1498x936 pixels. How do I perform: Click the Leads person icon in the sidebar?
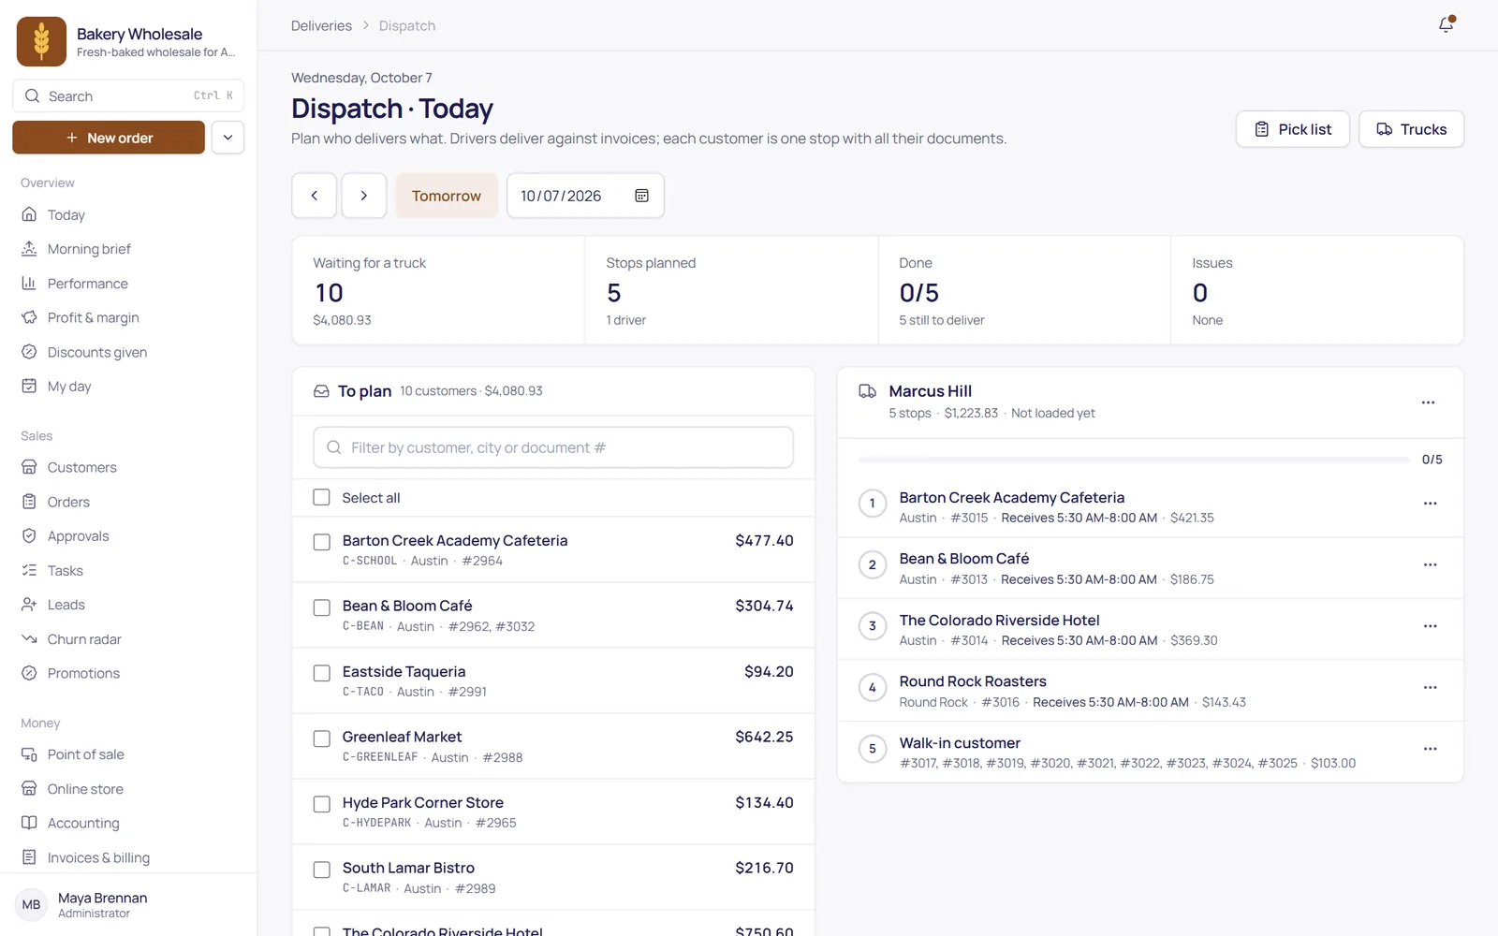pos(29,605)
